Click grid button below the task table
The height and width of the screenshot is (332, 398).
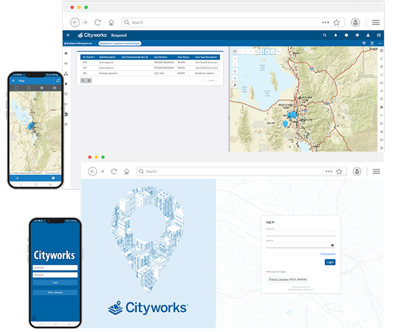(x=89, y=80)
